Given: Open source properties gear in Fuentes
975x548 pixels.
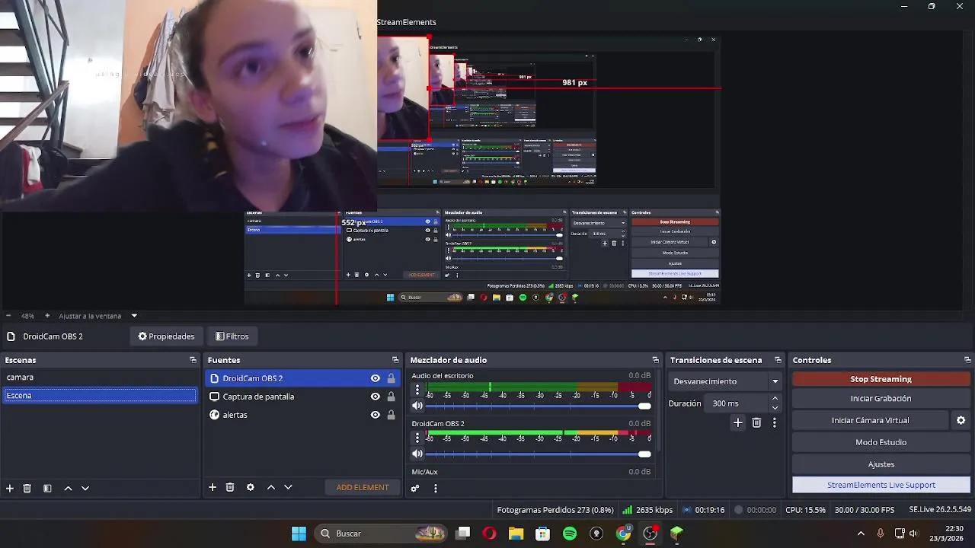Looking at the screenshot, I should (250, 487).
